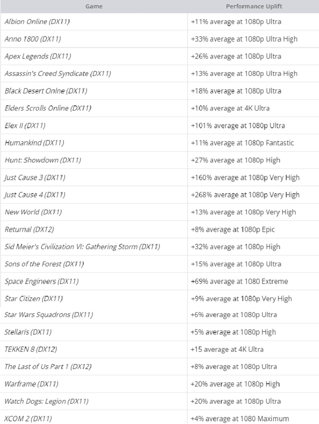The width and height of the screenshot is (319, 424).
Task: Click the Performance Uplift column header
Action: pos(253,6)
